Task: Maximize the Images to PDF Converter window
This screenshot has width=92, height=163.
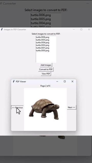Action: (81, 30)
